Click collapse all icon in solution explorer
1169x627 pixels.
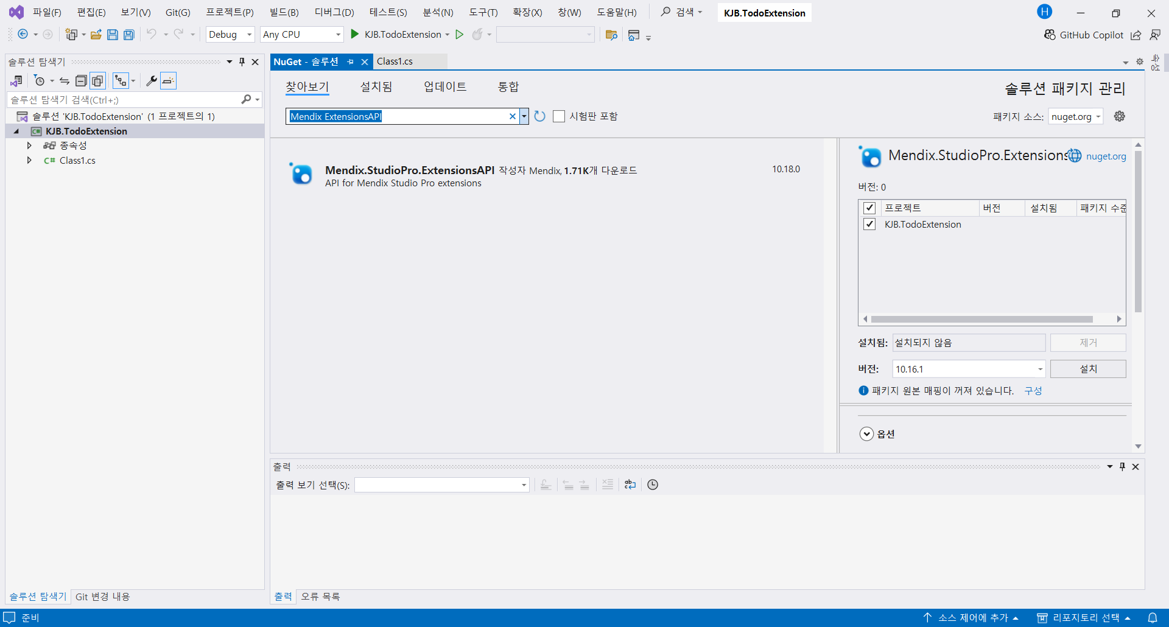[80, 80]
